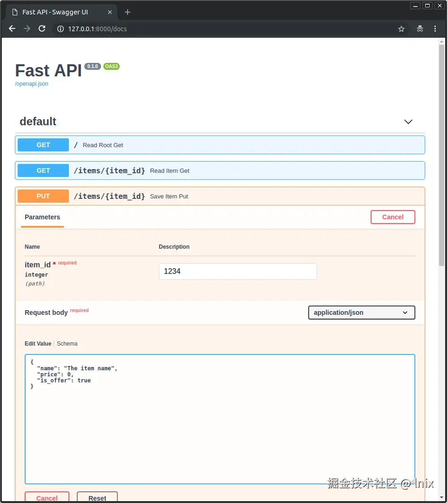Image resolution: width=447 pixels, height=503 pixels.
Task: Open the /openapi.json link
Action: point(31,83)
